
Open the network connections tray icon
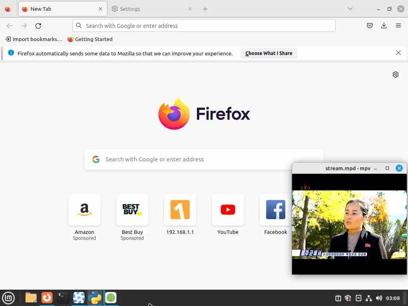(369, 298)
